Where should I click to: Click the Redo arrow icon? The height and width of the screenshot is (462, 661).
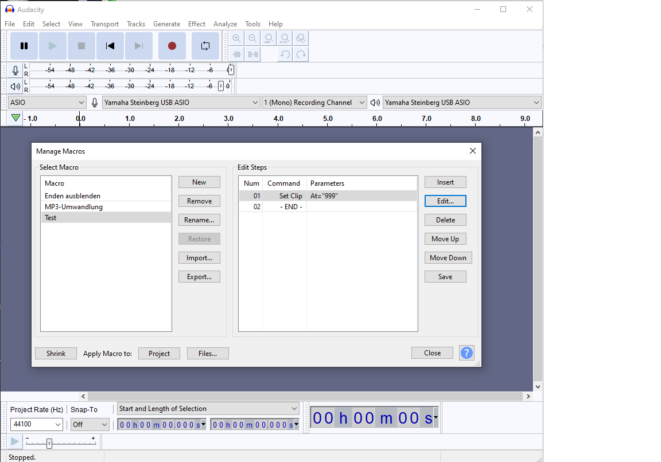pos(301,54)
